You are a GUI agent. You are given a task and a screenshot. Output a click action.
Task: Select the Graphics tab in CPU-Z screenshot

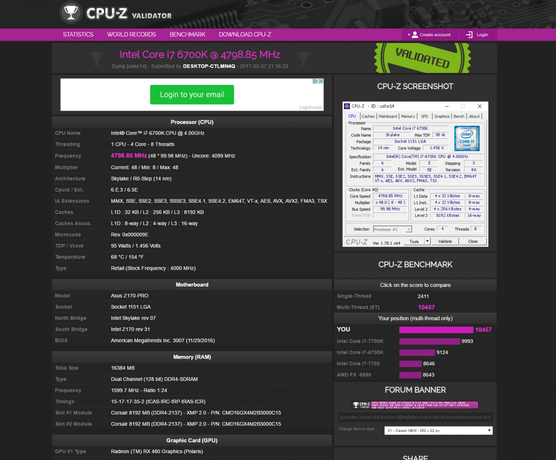click(x=442, y=116)
